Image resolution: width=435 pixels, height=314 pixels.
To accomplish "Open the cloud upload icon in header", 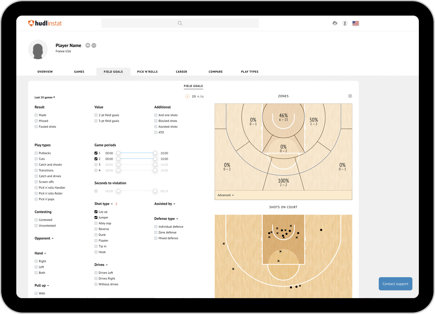I will tap(335, 23).
